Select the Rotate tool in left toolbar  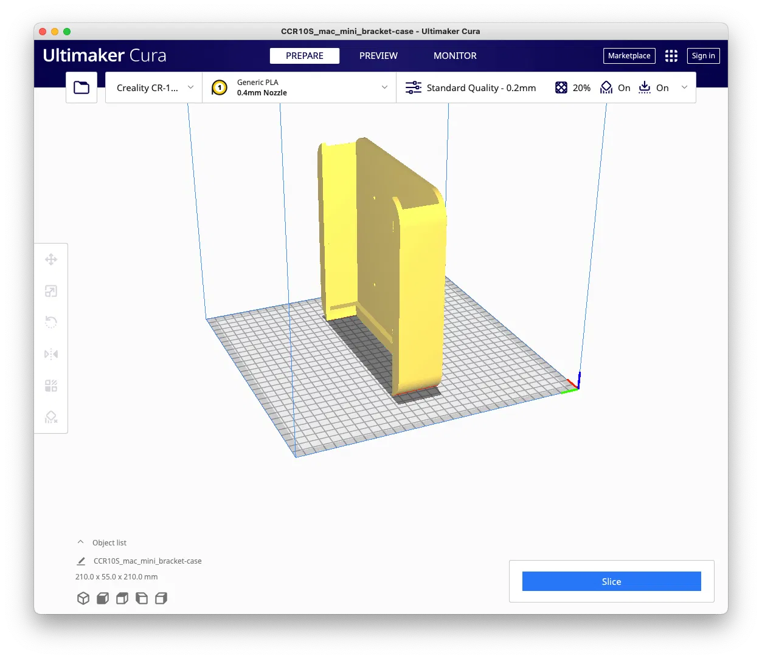point(51,323)
